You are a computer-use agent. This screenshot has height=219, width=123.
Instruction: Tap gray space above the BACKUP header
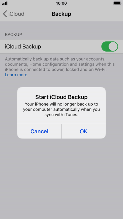click(61, 26)
